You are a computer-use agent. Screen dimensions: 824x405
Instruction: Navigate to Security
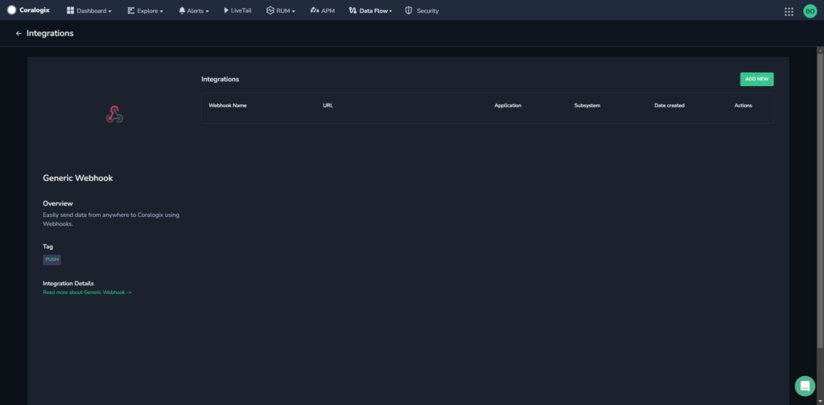(422, 10)
